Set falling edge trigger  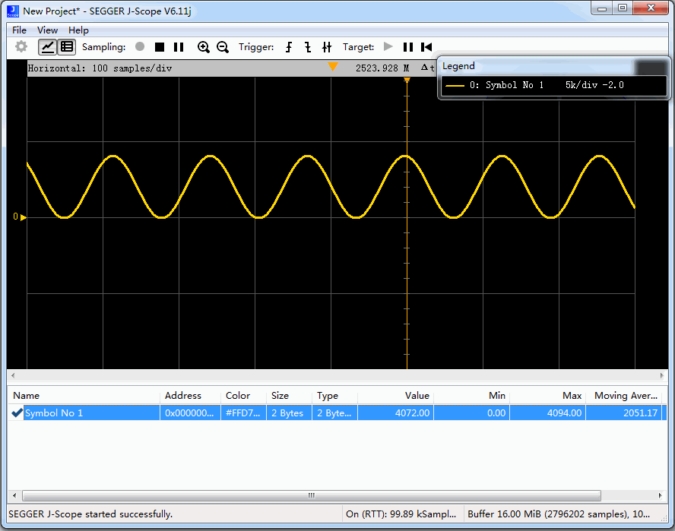click(x=308, y=47)
